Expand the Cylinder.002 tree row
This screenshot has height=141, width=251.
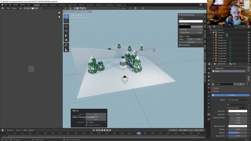[x=213, y=43]
